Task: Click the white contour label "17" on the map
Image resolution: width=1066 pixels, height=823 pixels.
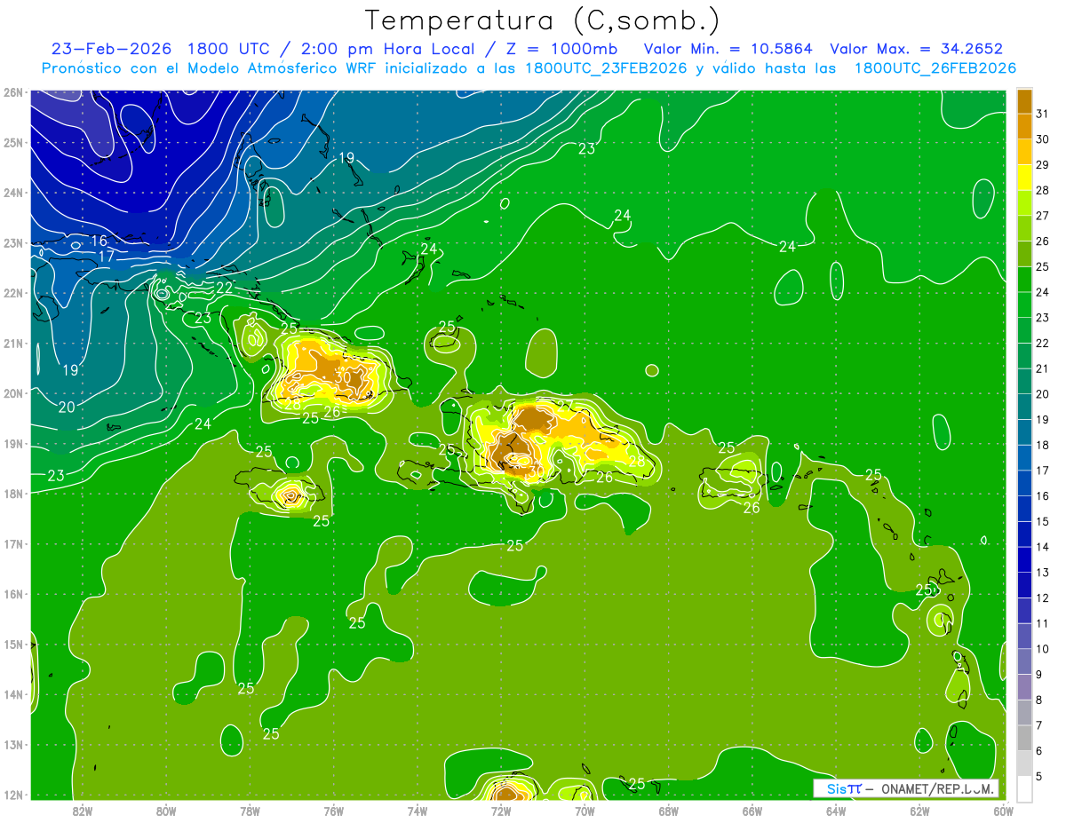Action: (x=106, y=257)
